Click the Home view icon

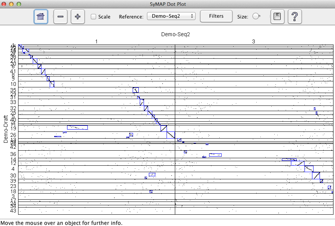click(41, 17)
